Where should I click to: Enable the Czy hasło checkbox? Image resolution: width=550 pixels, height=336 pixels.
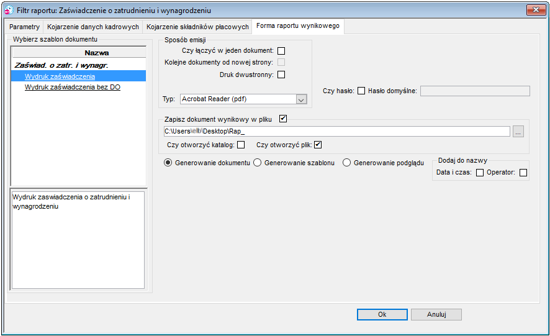(361, 91)
